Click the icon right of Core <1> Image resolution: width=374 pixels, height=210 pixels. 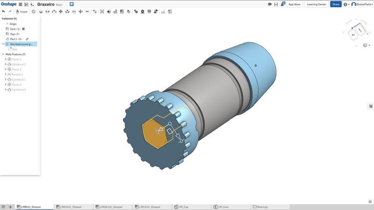point(23,29)
